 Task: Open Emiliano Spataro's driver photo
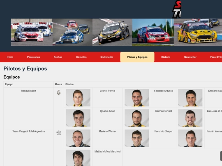coord(190,98)
